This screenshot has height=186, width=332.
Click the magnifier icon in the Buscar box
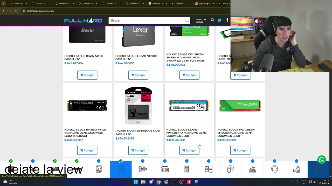point(187,20)
